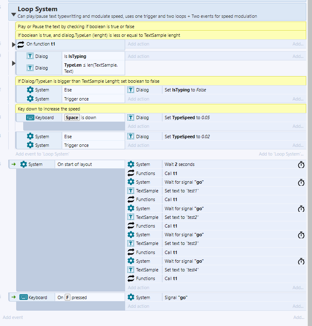This screenshot has width=312, height=326.
Task: Click the Dialog icon beside 'Set IsTyping to False'
Action: pos(131,90)
